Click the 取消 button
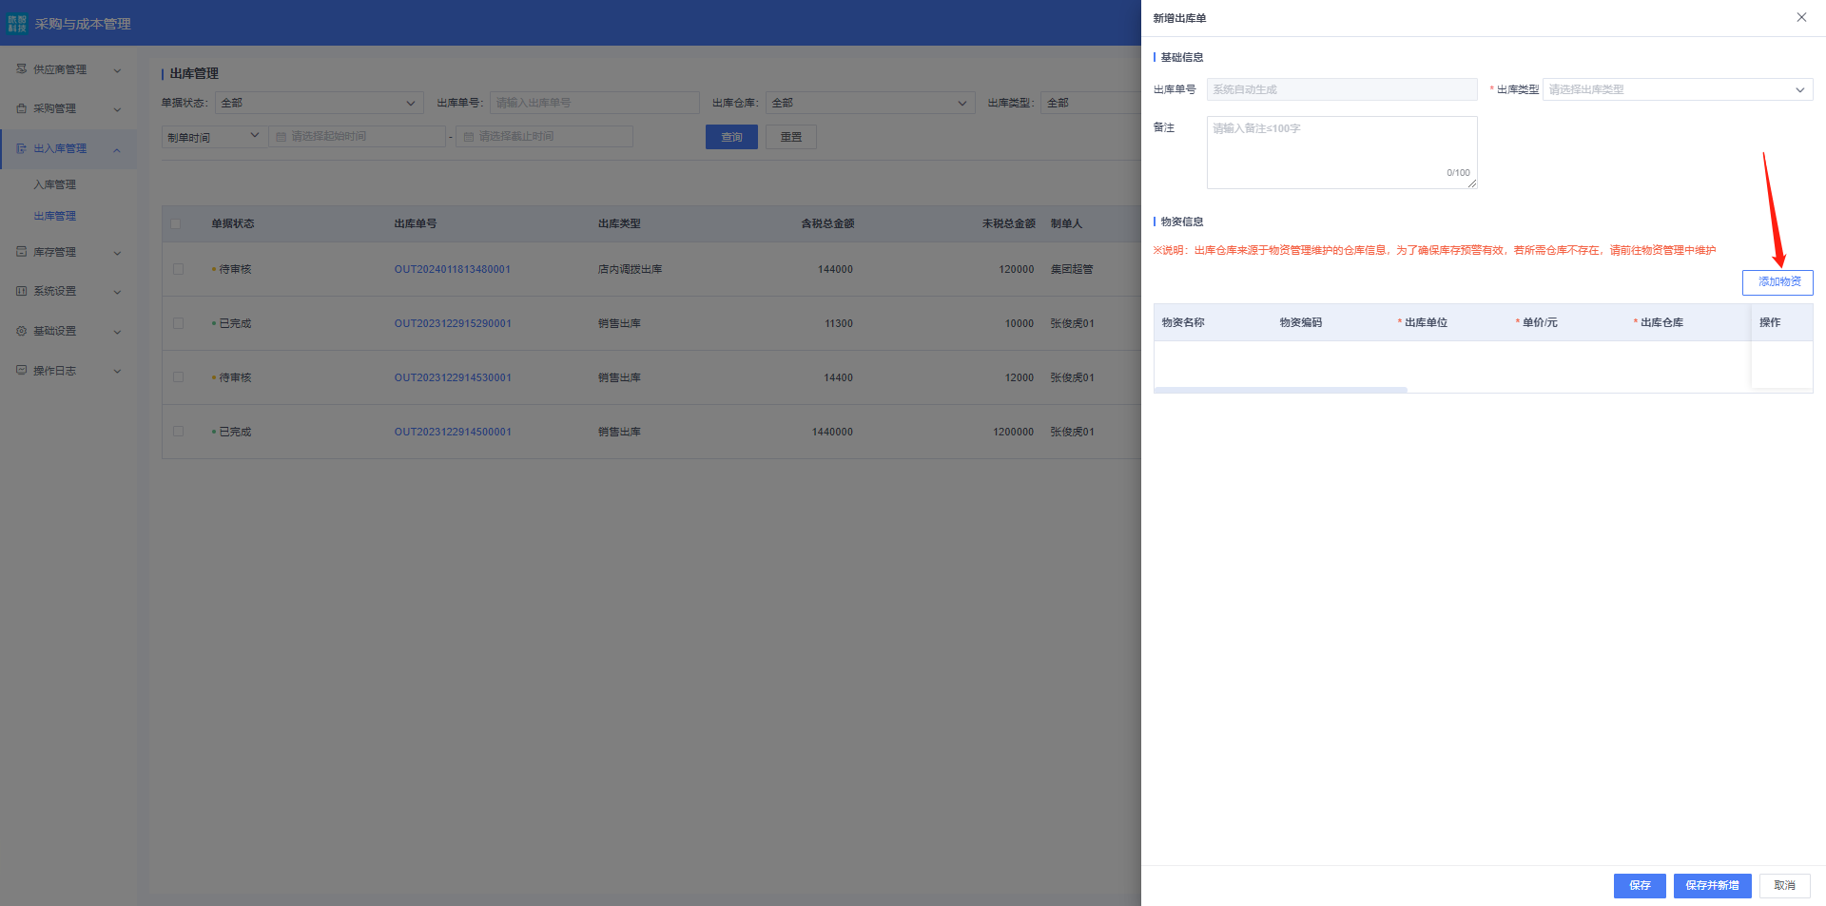 point(1784,885)
